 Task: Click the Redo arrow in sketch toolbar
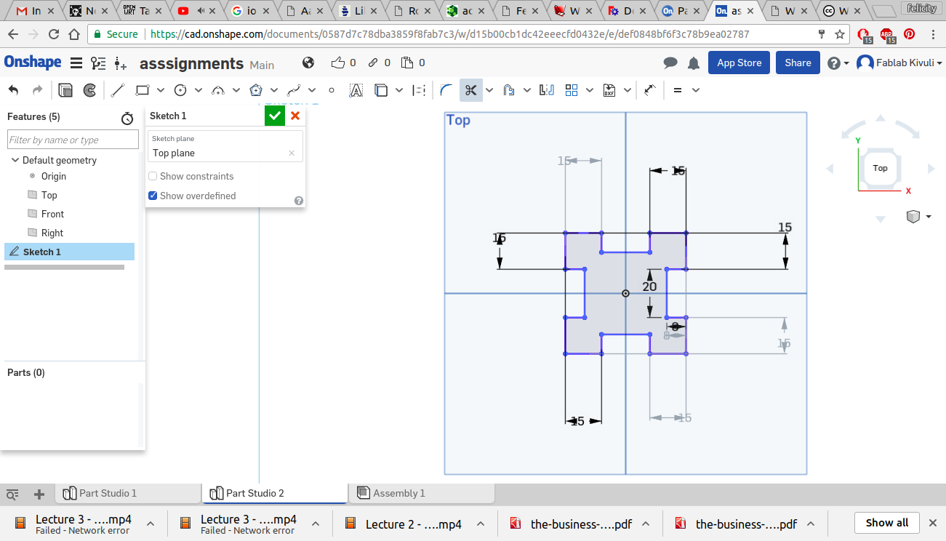(38, 90)
